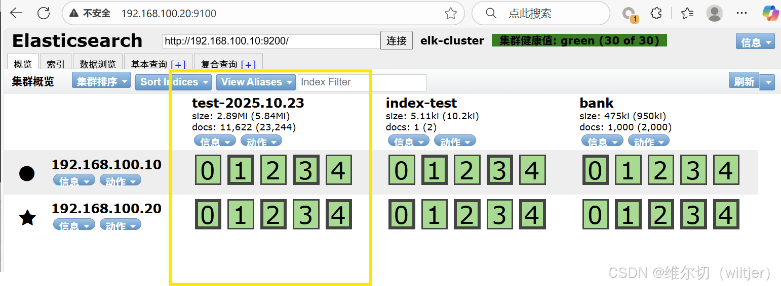Viewport: 781px width, 286px height.
Task: Select shard 0 of bank on 192.168.100.10
Action: click(595, 170)
